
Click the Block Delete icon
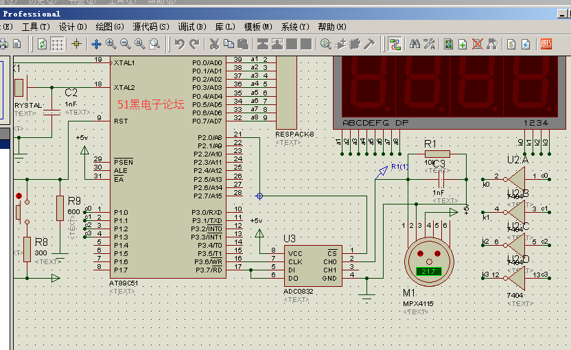tap(306, 44)
